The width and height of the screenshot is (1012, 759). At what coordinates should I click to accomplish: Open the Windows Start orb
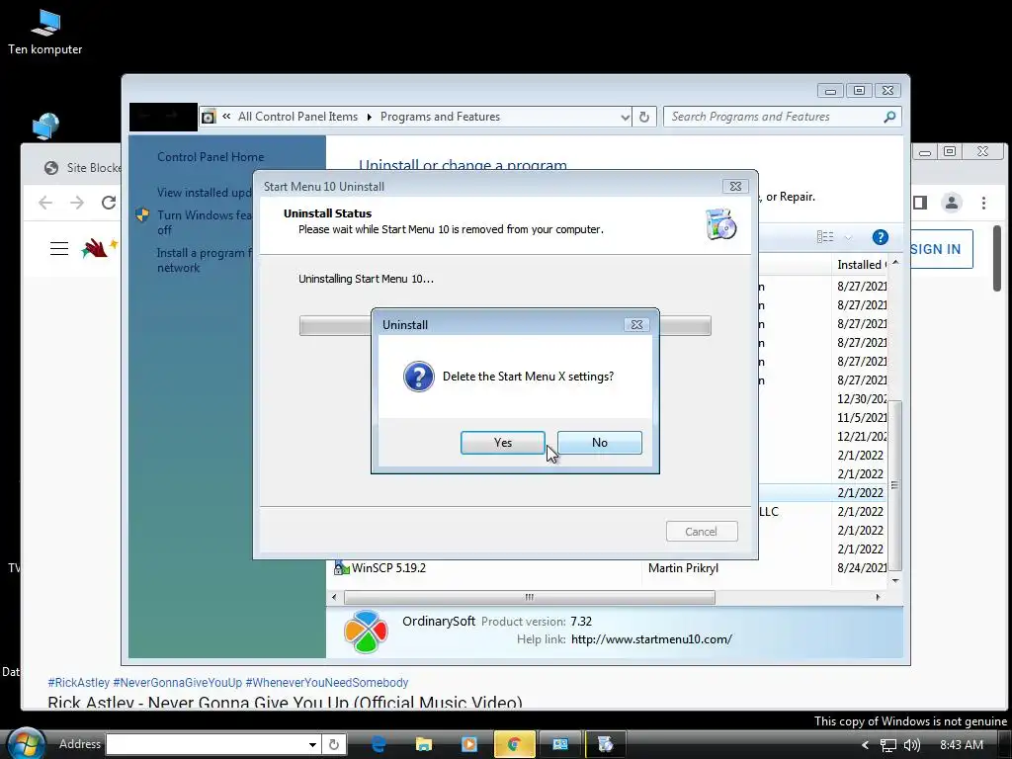tap(26, 743)
